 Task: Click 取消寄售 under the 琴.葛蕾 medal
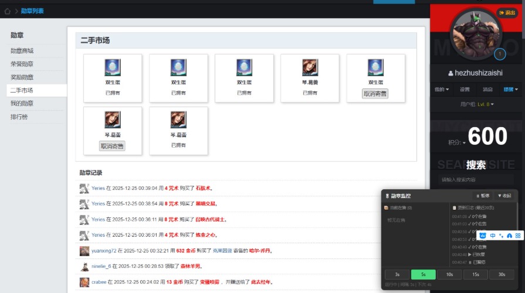111,146
